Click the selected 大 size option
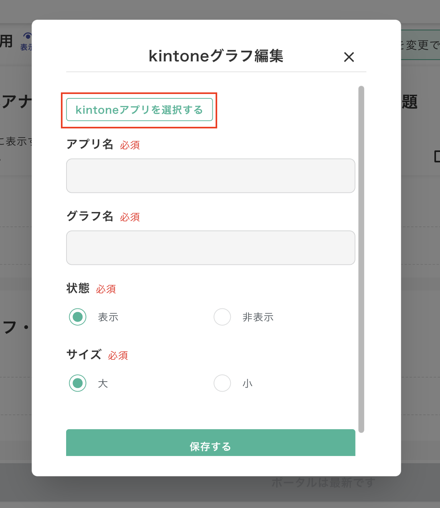Screen dimensions: 440x508 click(78, 383)
